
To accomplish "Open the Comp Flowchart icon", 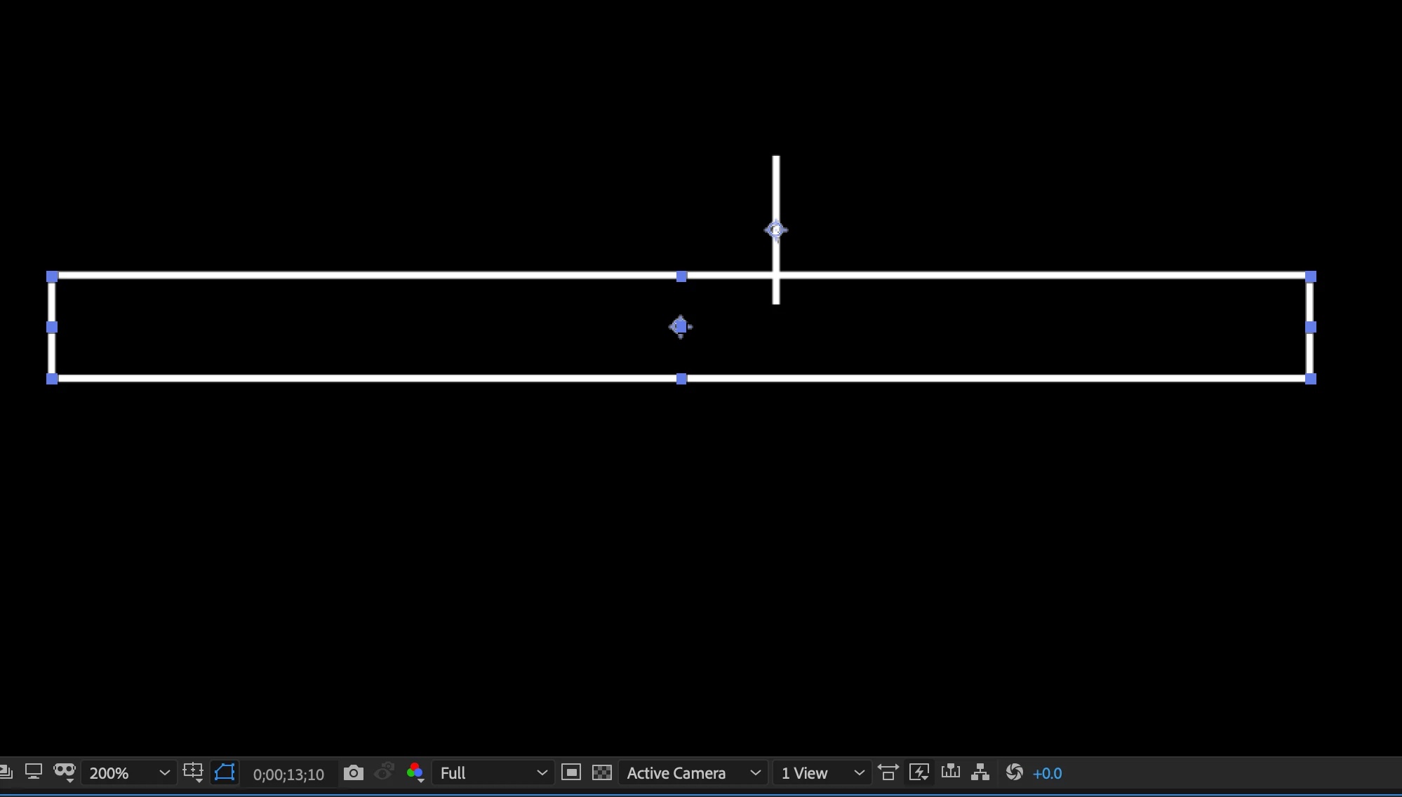I will point(980,772).
